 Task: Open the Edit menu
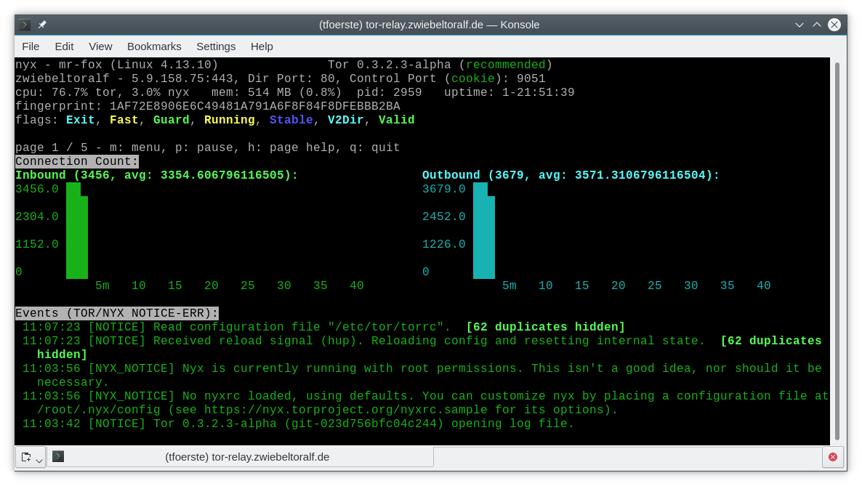click(x=64, y=46)
